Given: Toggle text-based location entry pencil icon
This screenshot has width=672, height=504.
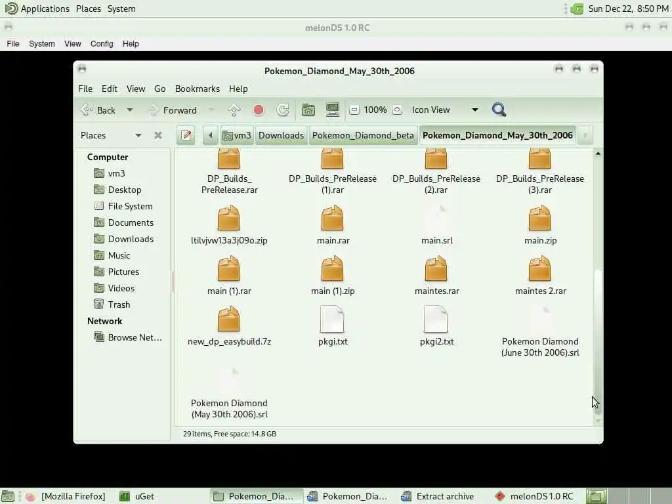Looking at the screenshot, I should pyautogui.click(x=186, y=135).
